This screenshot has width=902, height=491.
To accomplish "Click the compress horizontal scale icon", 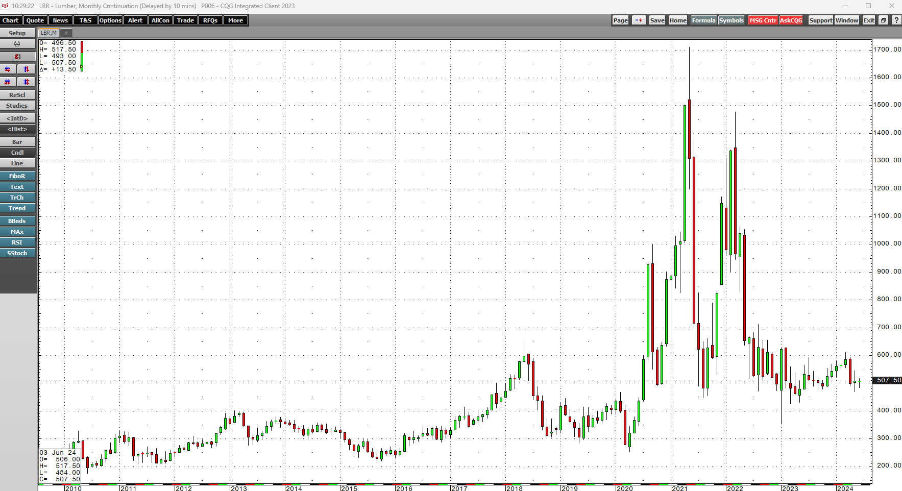I will pos(7,82).
